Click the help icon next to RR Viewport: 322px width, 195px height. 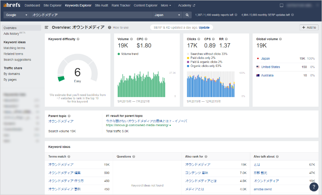coord(226,39)
